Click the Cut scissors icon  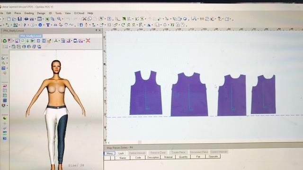[84, 19]
